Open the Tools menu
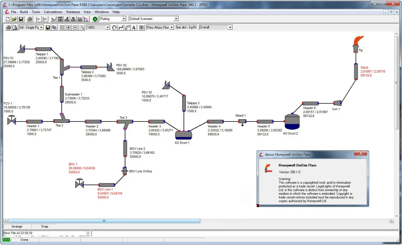This screenshot has width=402, height=245. pos(36,12)
